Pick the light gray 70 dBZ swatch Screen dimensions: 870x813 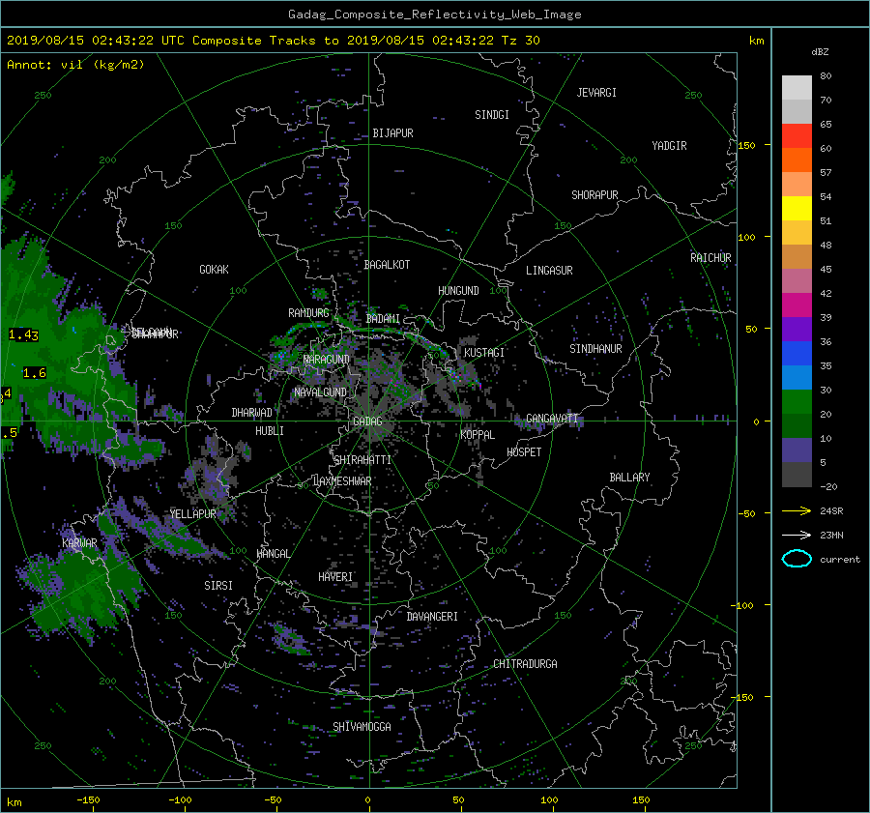(797, 87)
